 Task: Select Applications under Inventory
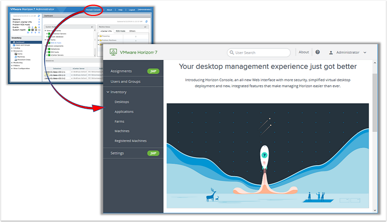pyautogui.click(x=124, y=112)
